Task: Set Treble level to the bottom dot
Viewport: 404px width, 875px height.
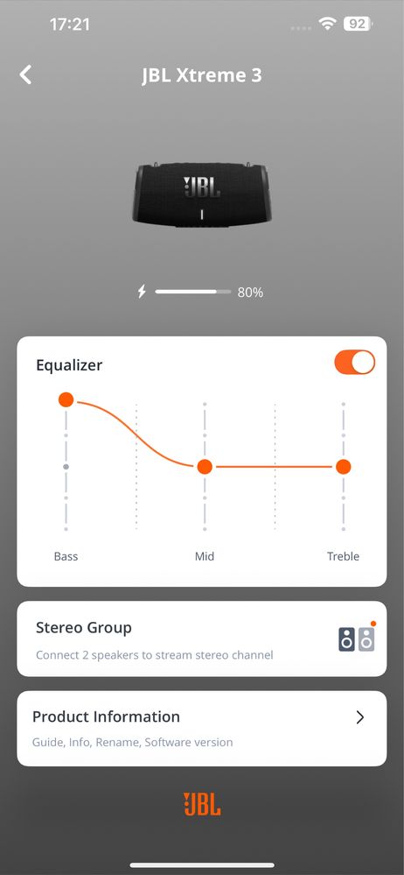Action: [344, 528]
